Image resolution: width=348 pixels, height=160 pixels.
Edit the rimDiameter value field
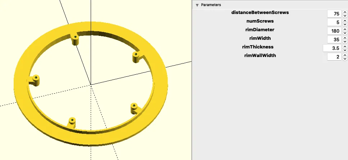(x=334, y=31)
